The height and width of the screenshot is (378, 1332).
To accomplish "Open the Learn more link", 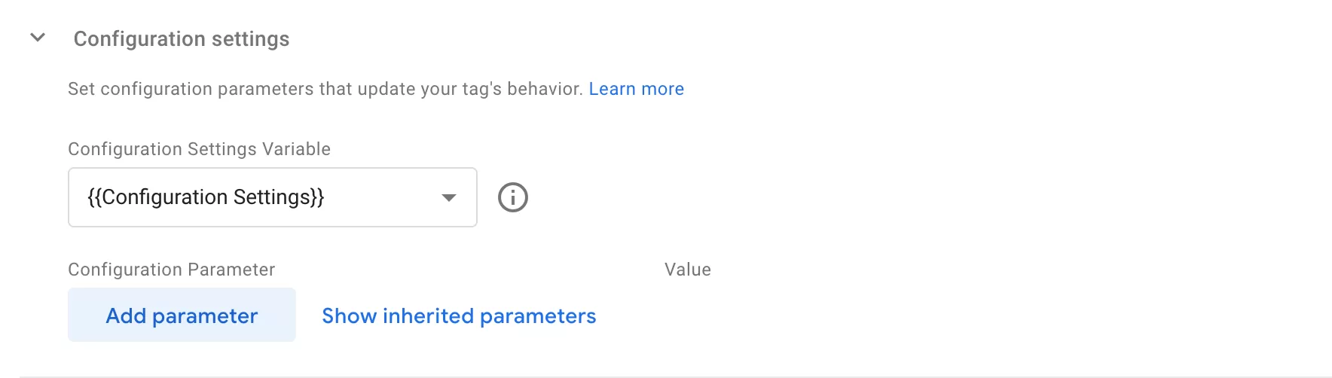I will point(637,89).
